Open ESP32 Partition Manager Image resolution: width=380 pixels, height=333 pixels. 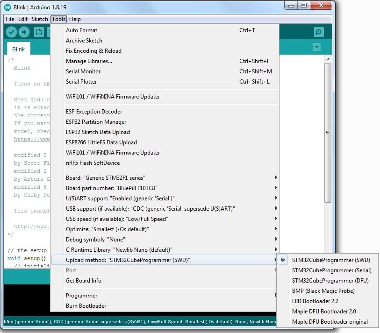165,122
